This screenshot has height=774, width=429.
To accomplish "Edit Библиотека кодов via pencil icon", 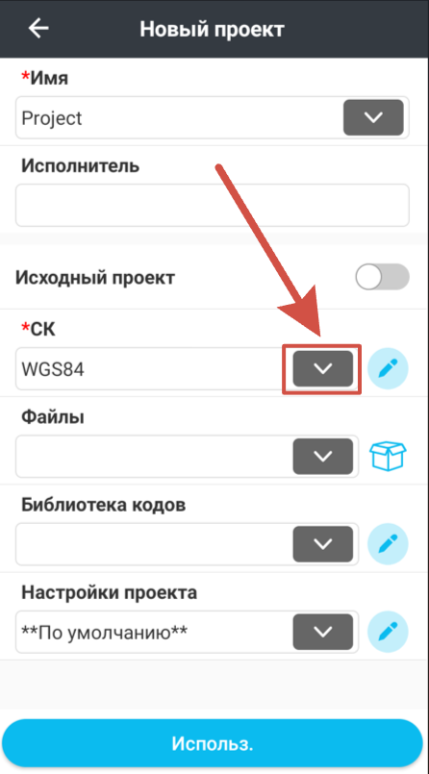I will tap(388, 544).
